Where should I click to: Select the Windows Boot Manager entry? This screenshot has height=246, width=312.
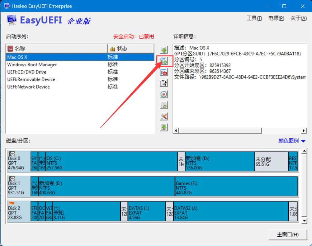[x=32, y=65]
